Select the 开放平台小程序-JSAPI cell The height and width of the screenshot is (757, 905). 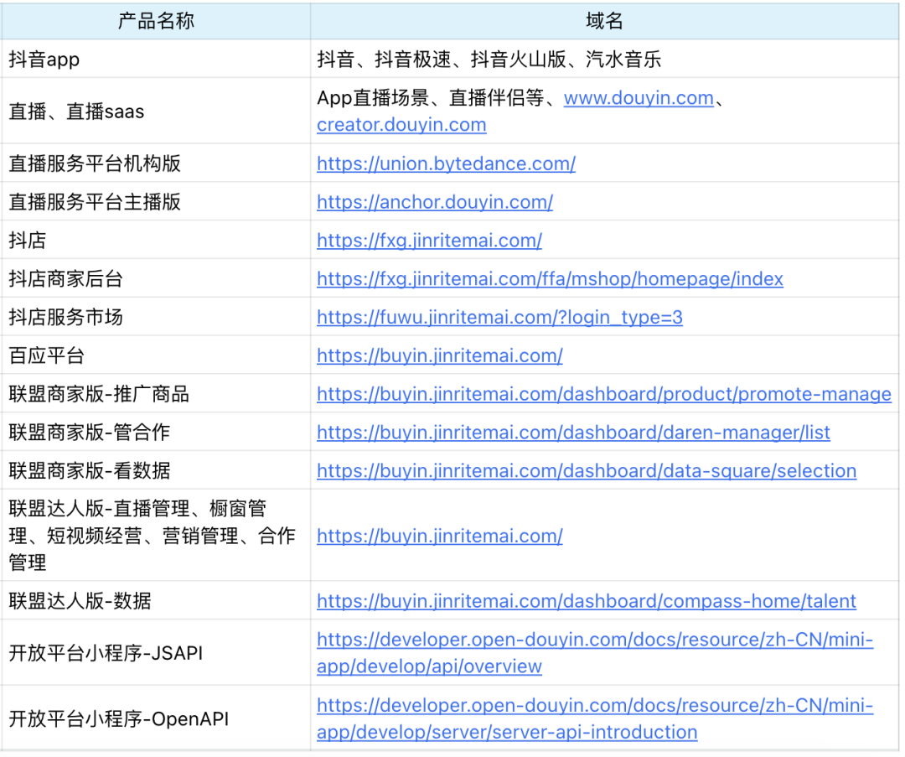click(156, 652)
